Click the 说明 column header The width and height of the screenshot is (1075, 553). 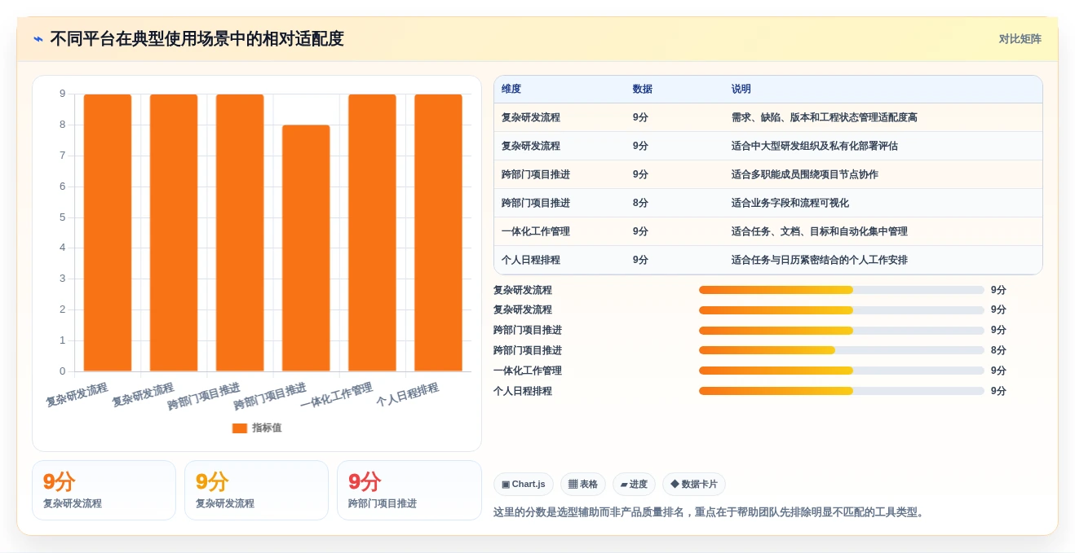click(x=741, y=90)
